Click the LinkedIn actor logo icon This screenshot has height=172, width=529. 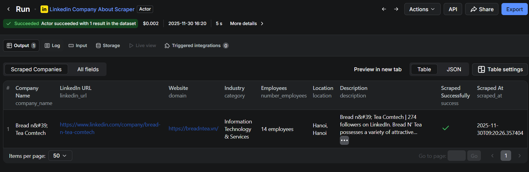(44, 9)
